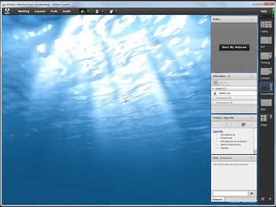Click the dark grid icon in Agenda toolbar
Screen dimensions: 276x207
(243, 124)
